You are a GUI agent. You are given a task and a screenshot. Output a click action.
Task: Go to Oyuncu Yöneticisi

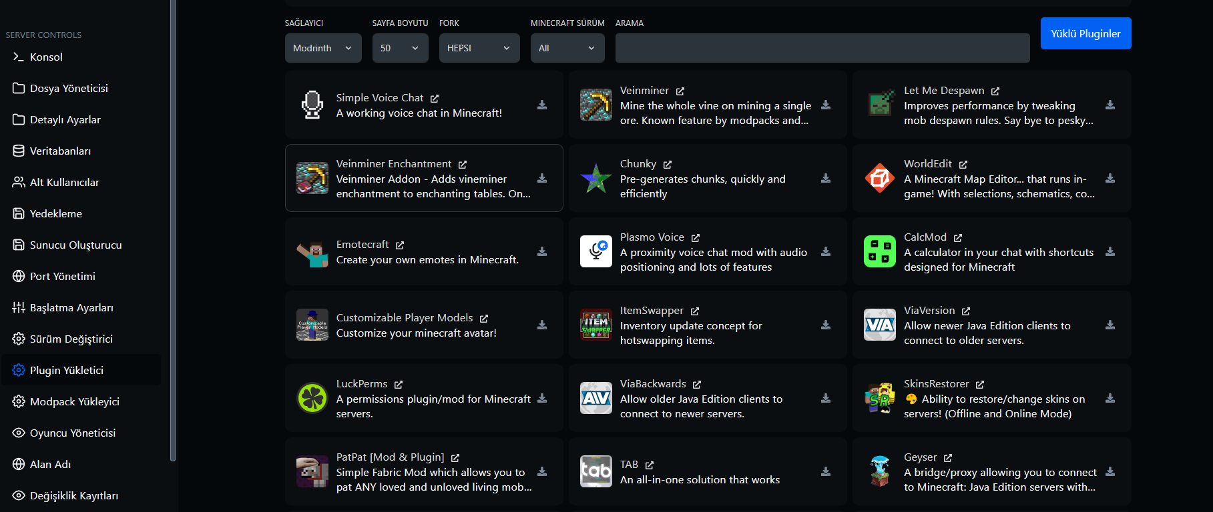pos(81,433)
